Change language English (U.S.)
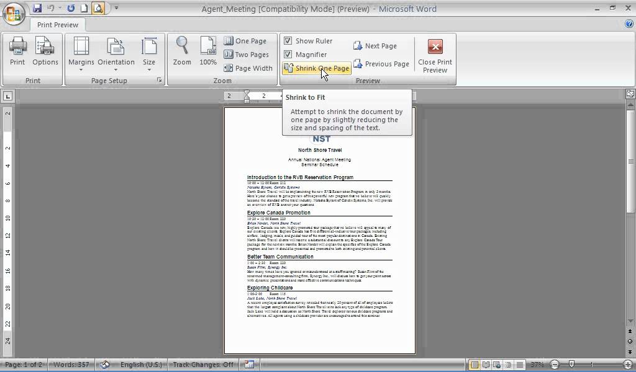Screen dimensions: 636x372 coord(141,365)
